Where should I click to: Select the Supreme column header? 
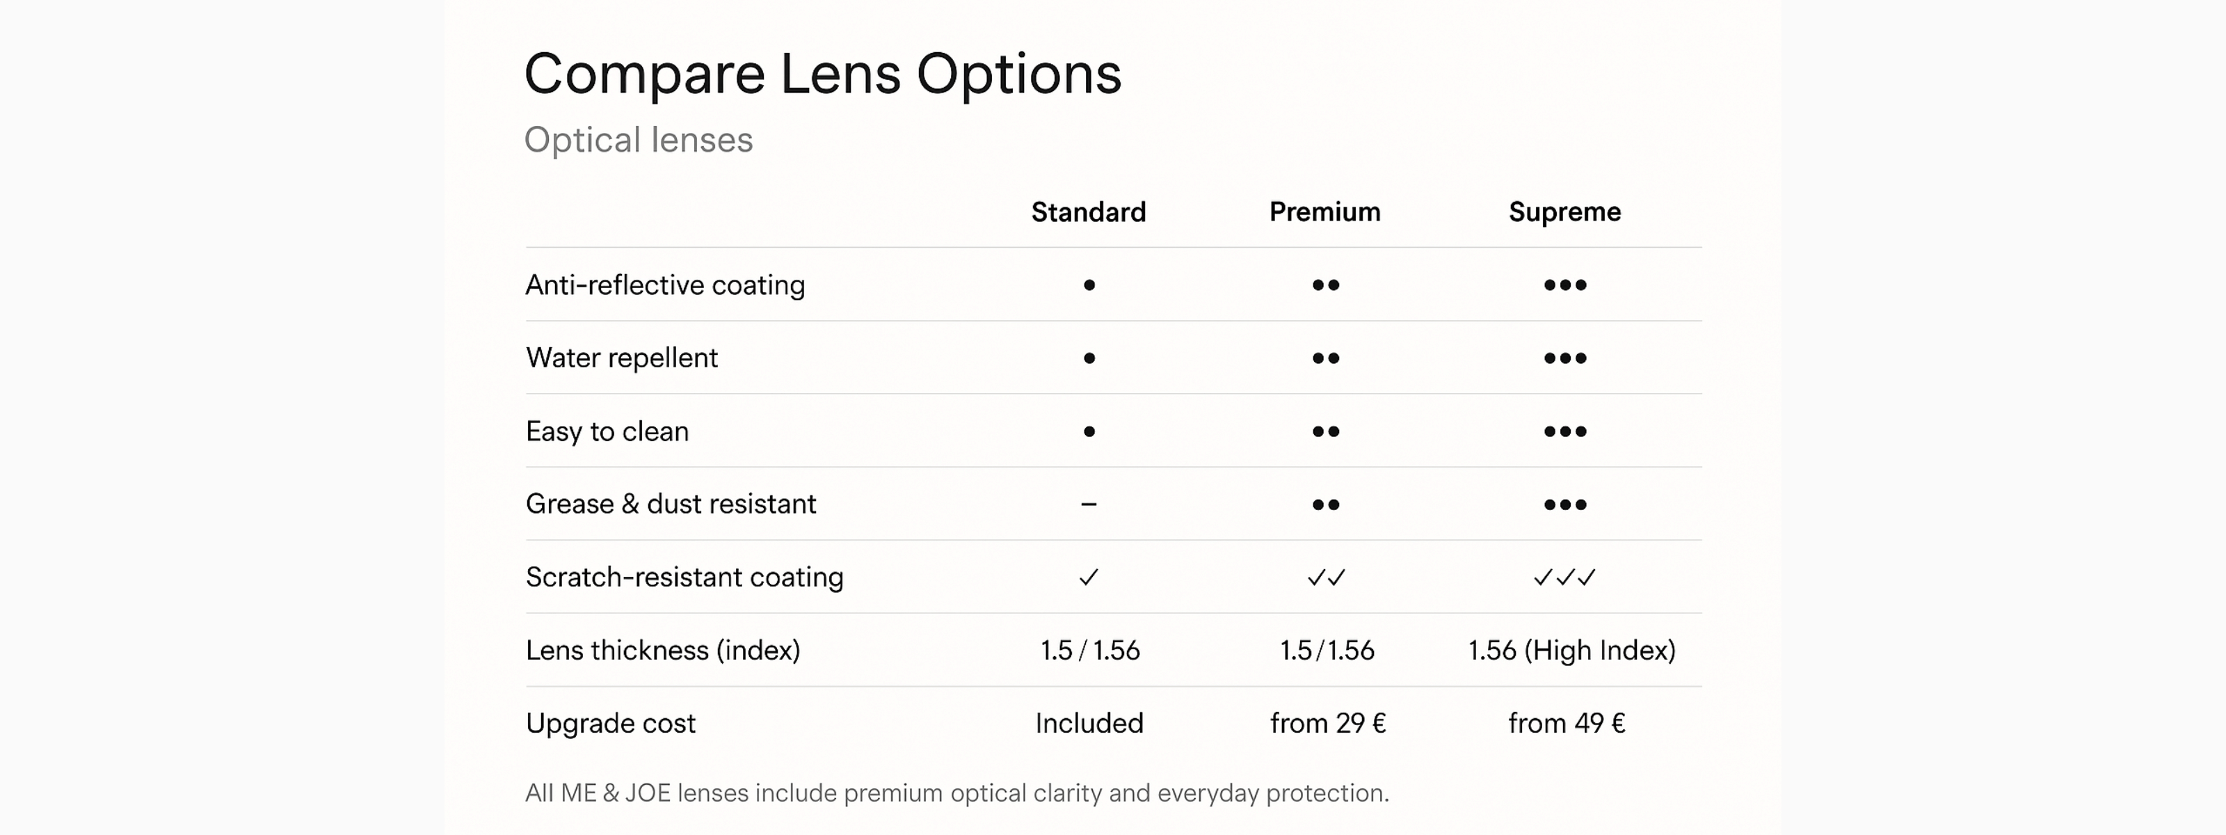click(1564, 212)
